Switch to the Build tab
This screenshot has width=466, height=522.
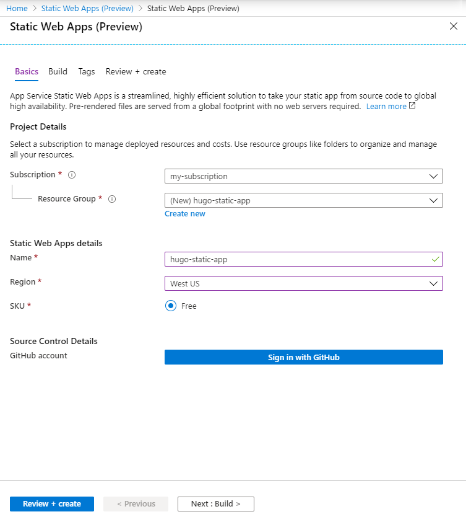pos(58,71)
